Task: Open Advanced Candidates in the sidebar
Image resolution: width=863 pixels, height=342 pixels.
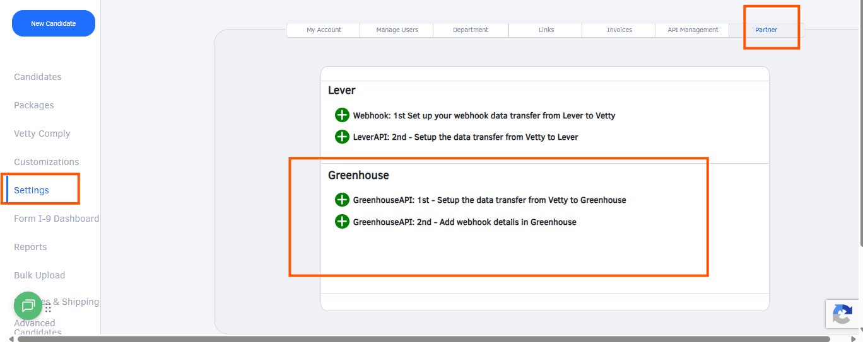Action: pyautogui.click(x=38, y=328)
